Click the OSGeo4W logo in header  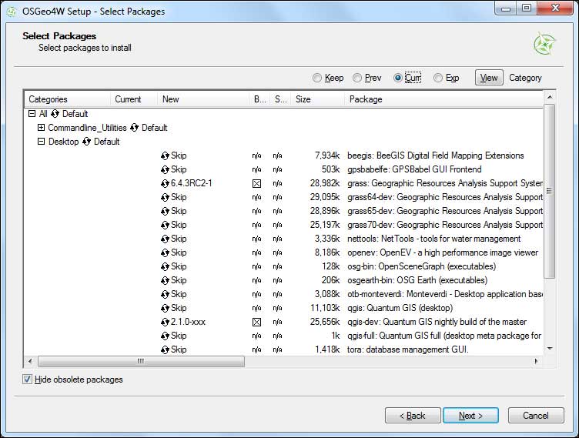544,44
